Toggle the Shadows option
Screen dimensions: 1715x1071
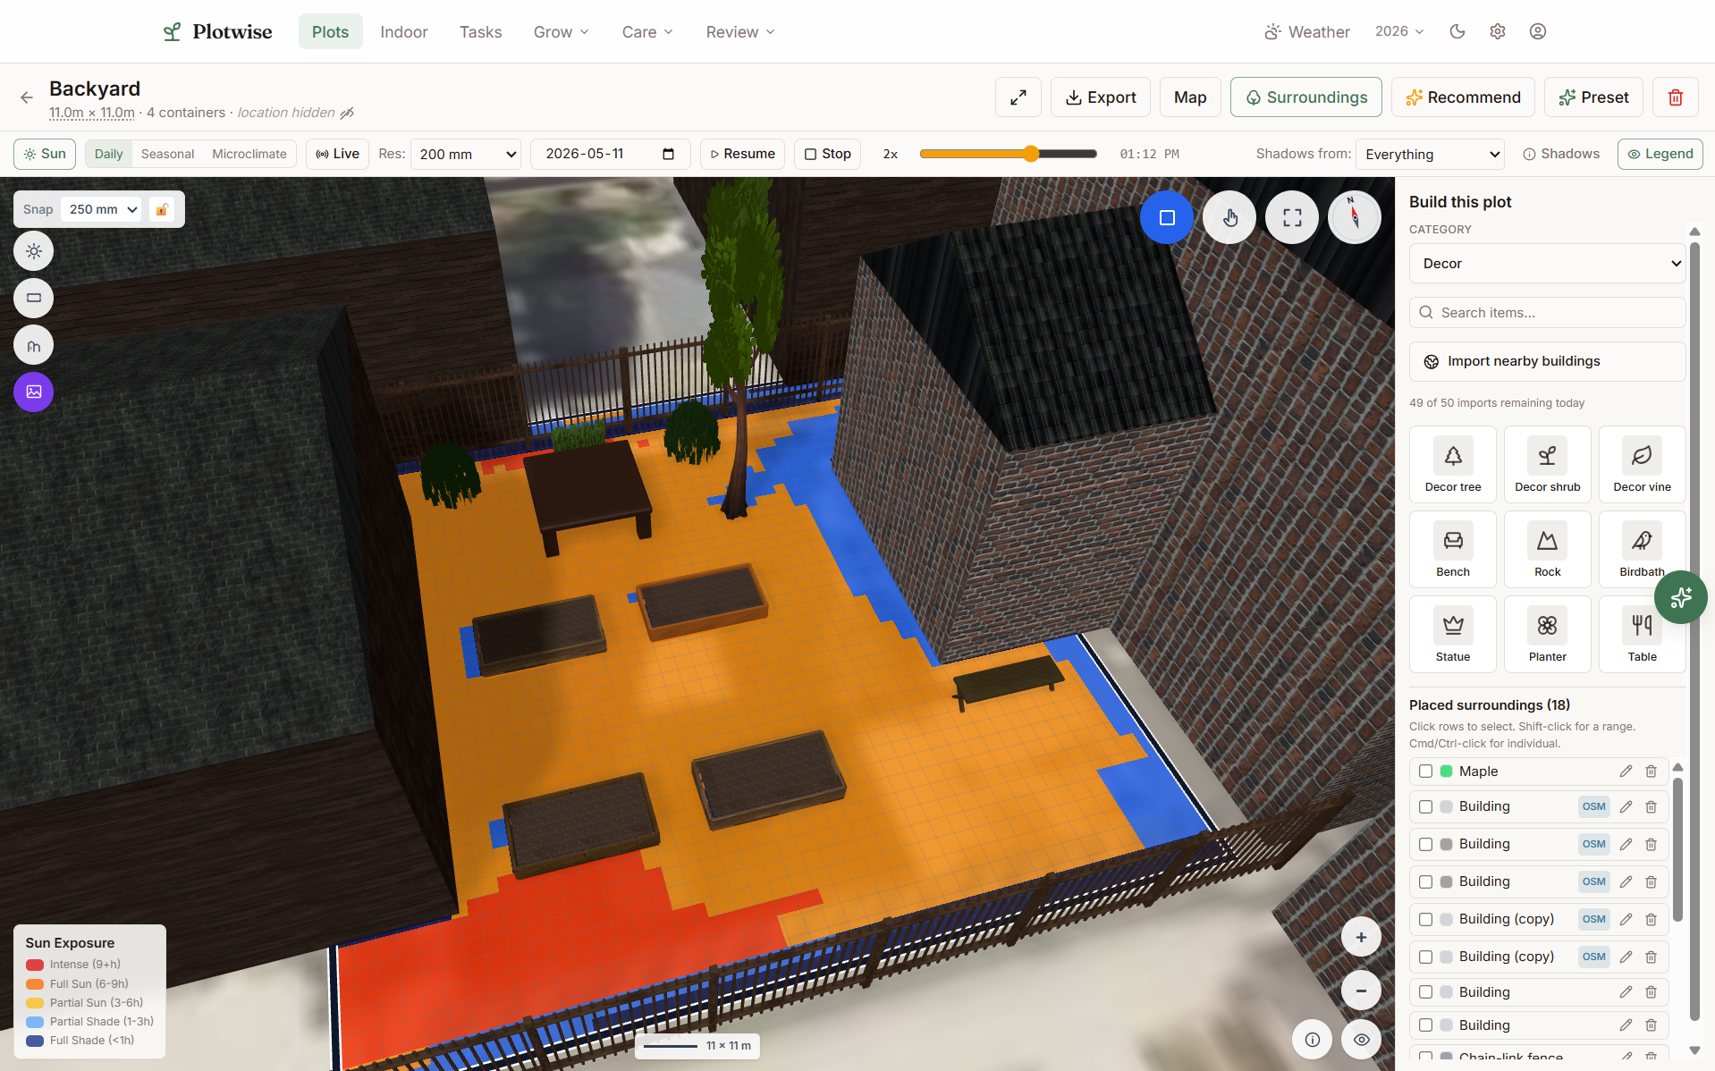point(1561,154)
